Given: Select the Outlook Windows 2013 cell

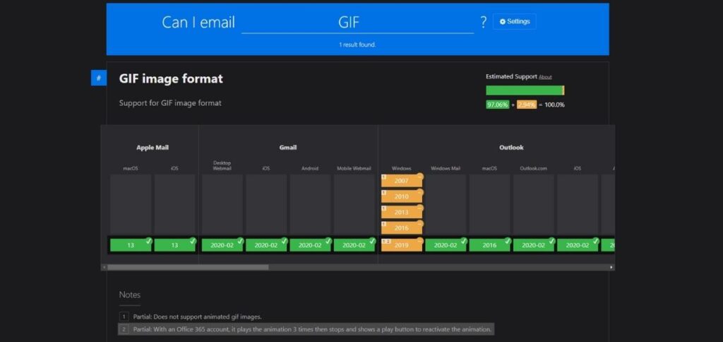Looking at the screenshot, I should tap(402, 213).
